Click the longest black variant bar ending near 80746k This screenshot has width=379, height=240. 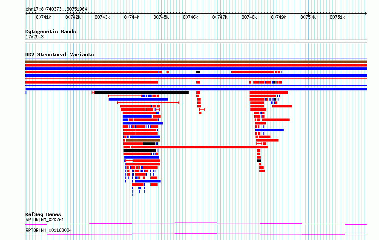coord(141,93)
